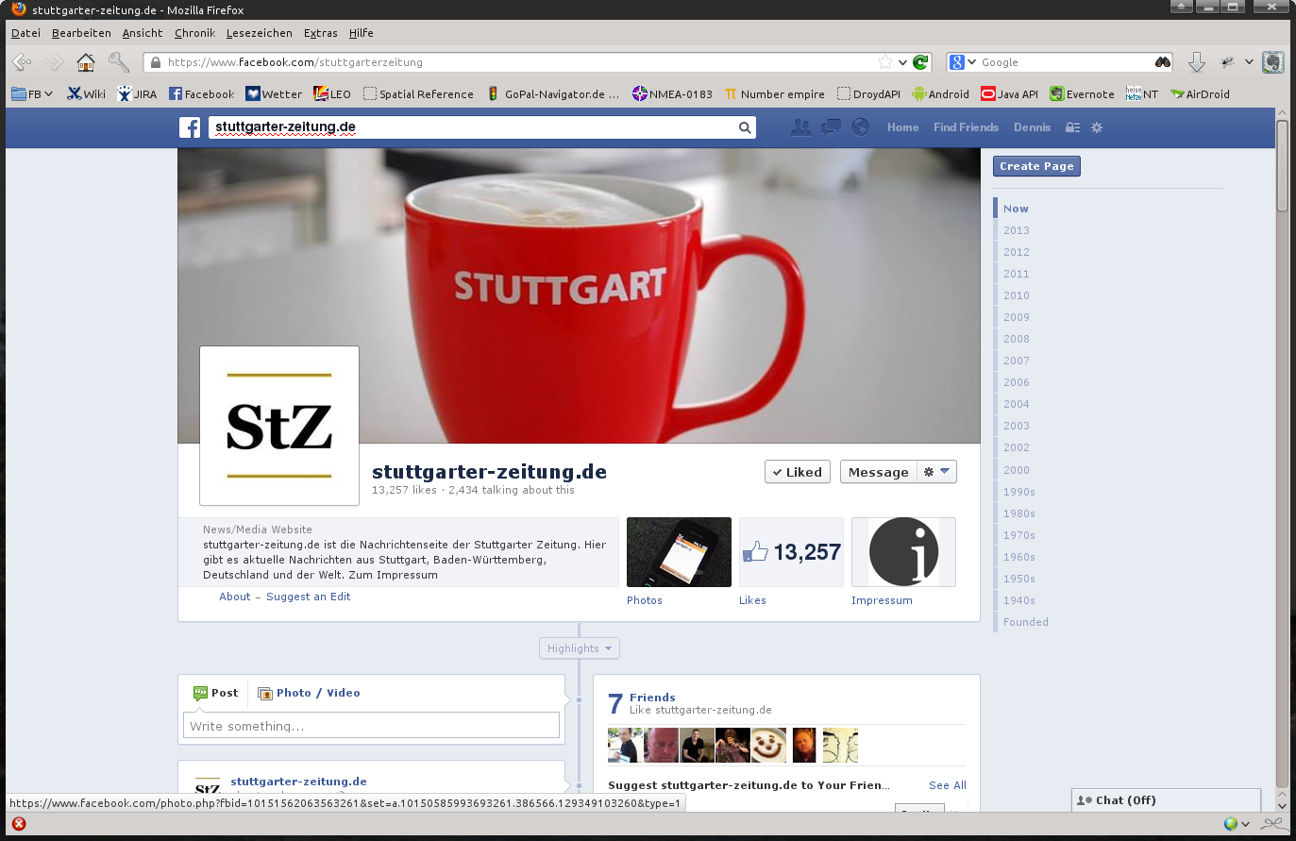
Task: Open the Android bookmark
Action: click(940, 94)
